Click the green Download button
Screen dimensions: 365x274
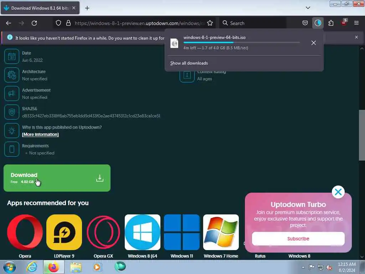coord(57,178)
